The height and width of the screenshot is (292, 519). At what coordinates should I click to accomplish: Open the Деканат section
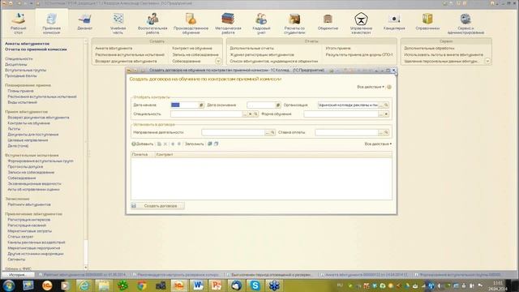pyautogui.click(x=84, y=22)
